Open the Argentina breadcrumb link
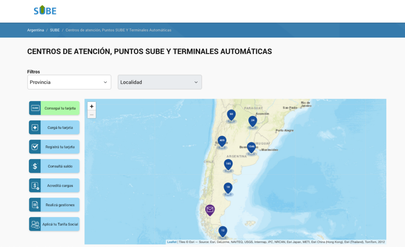The height and width of the screenshot is (247, 405). coord(35,30)
